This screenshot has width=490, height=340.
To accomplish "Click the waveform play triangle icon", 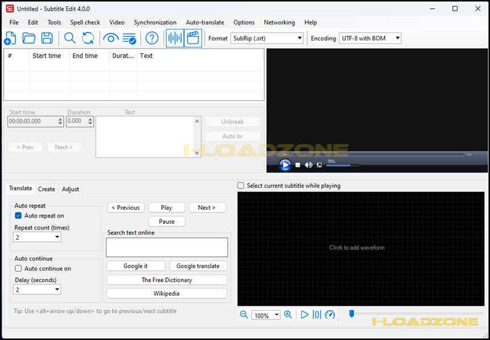I will (x=304, y=314).
